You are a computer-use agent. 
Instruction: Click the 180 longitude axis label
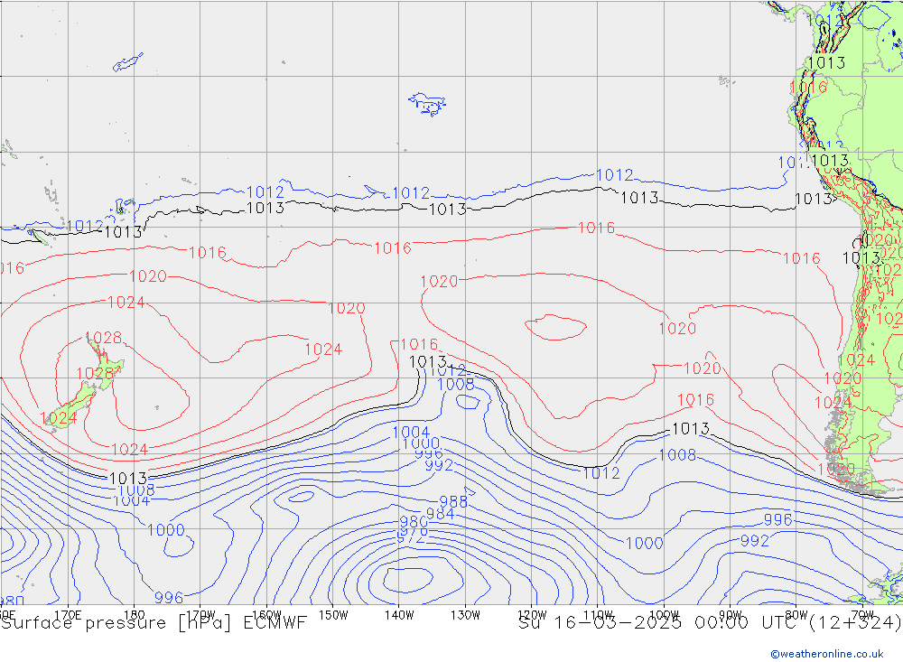point(135,615)
